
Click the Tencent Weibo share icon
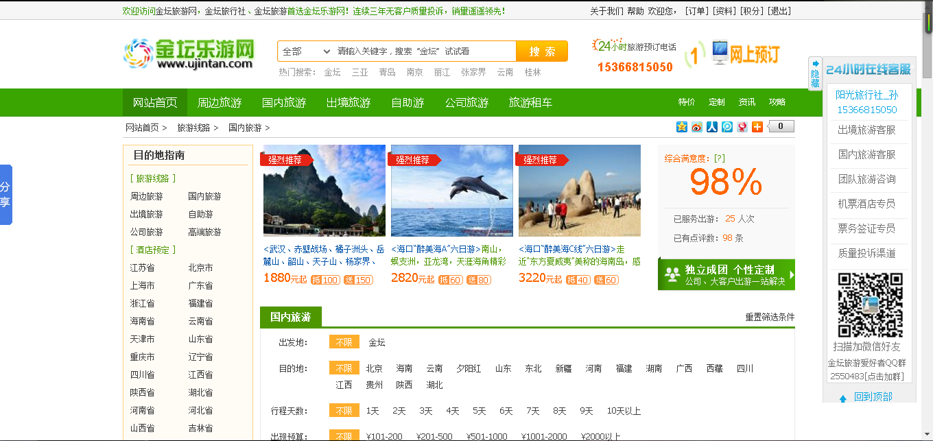point(727,127)
